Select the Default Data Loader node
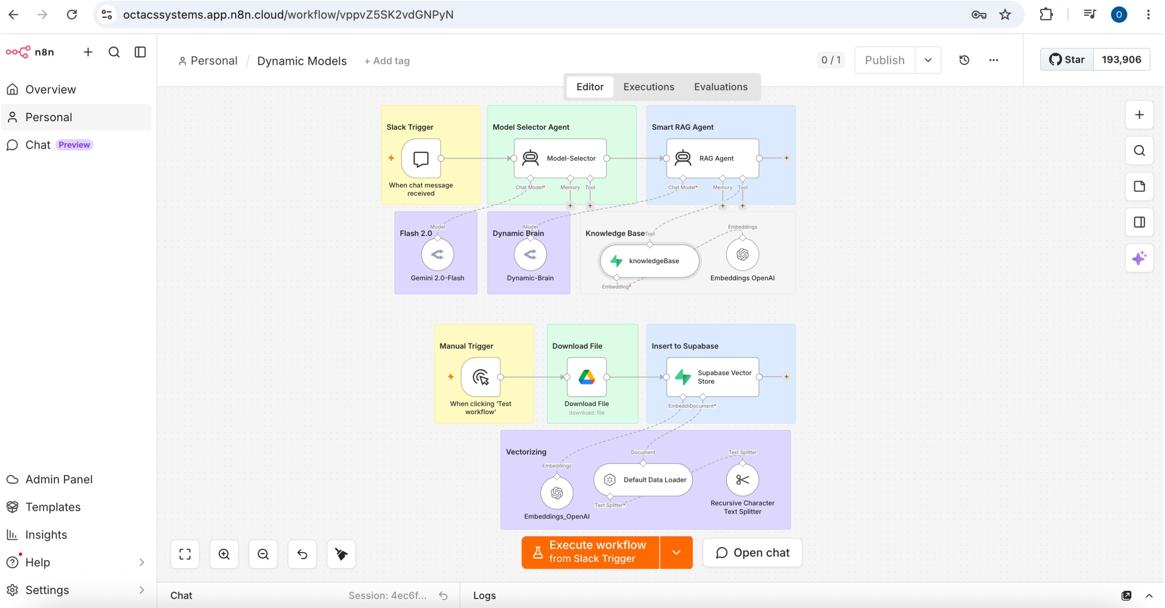The height and width of the screenshot is (608, 1165). pyautogui.click(x=643, y=479)
